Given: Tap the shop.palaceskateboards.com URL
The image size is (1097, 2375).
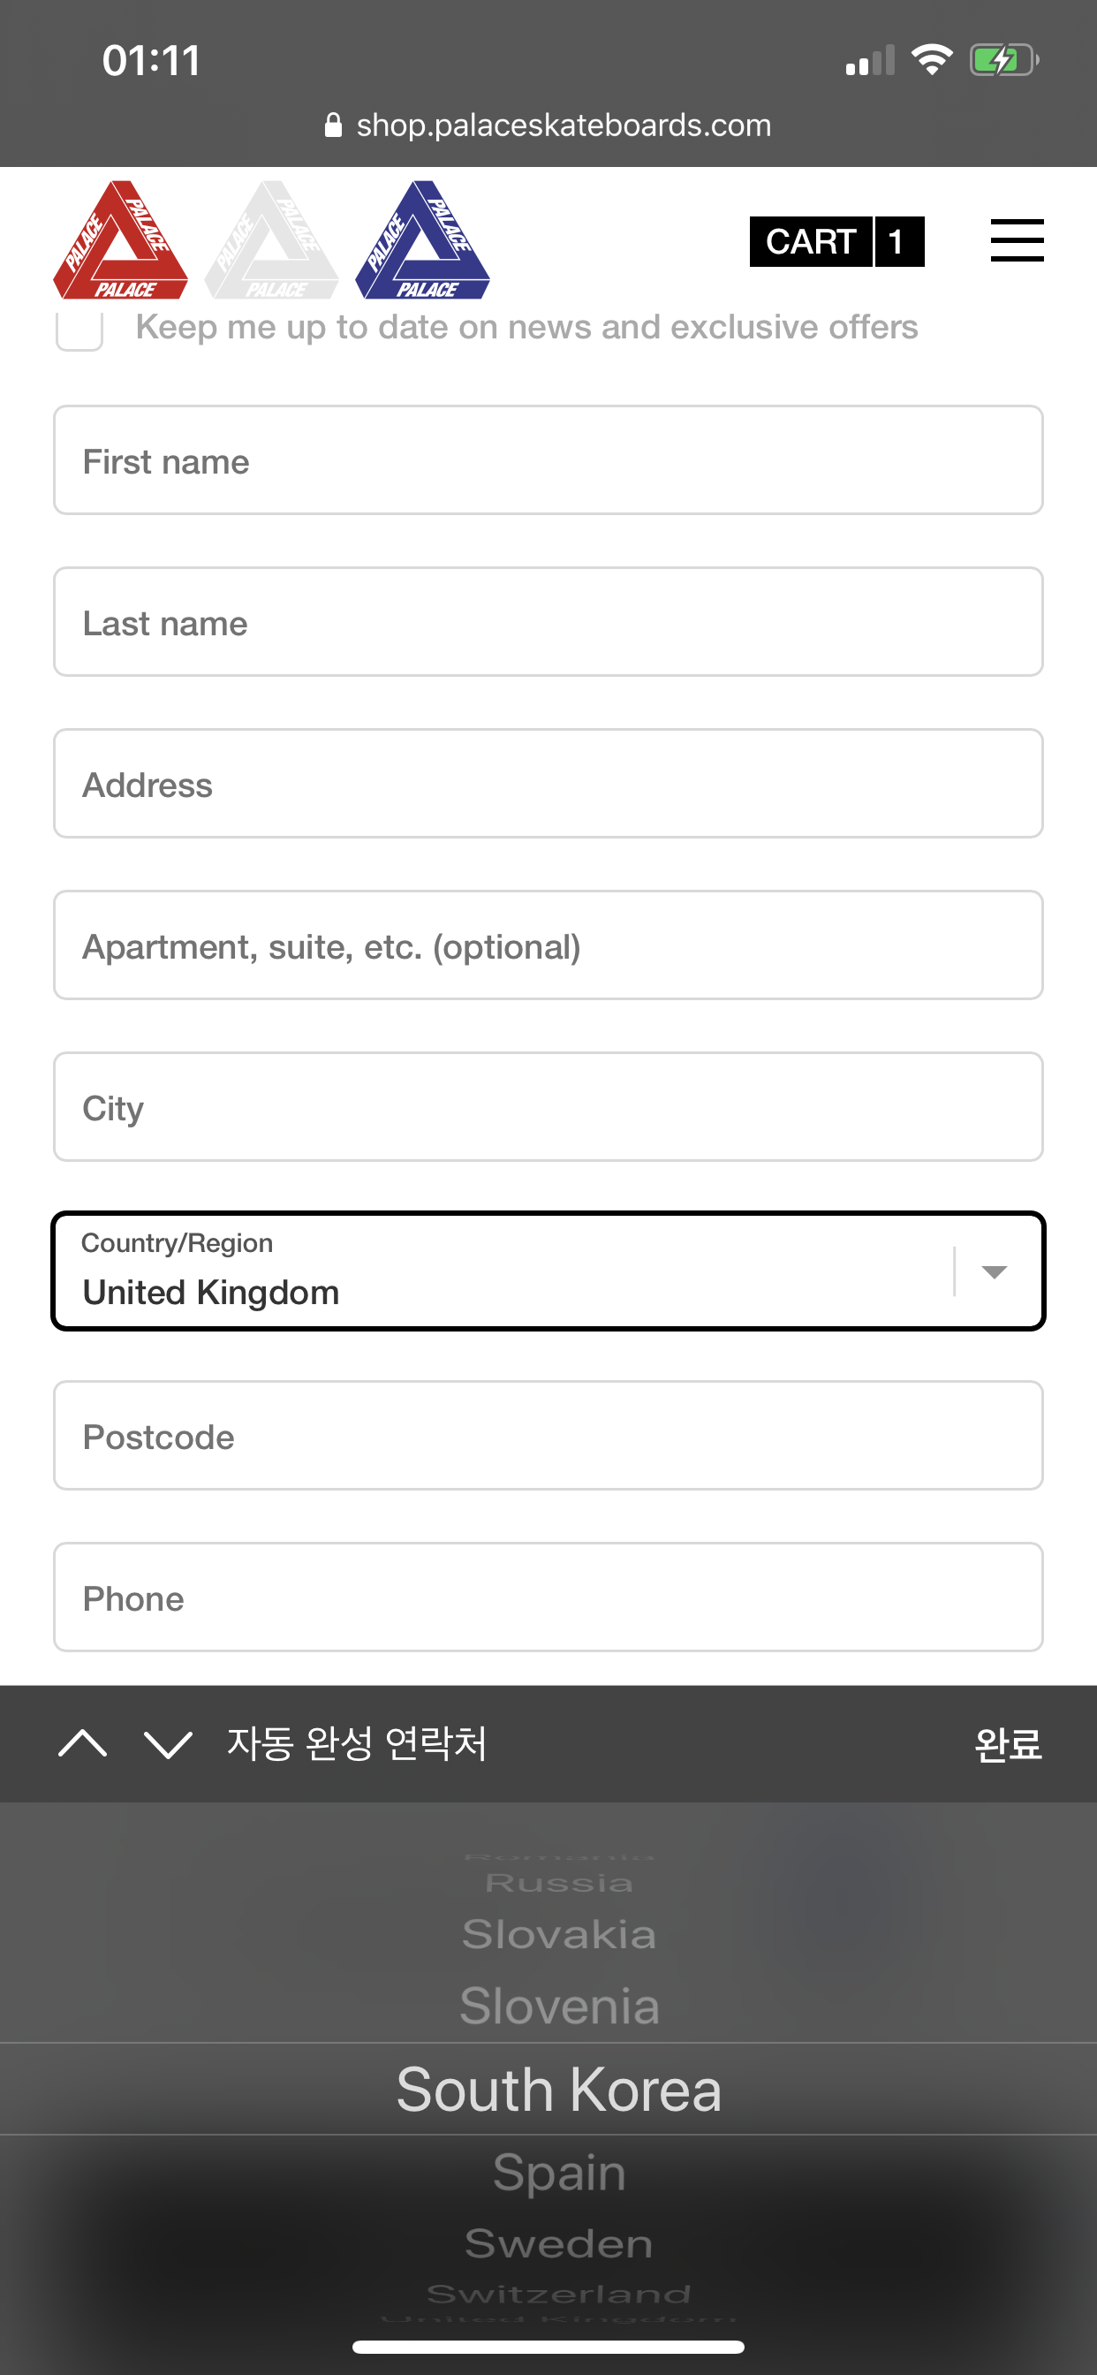Looking at the screenshot, I should (x=564, y=125).
